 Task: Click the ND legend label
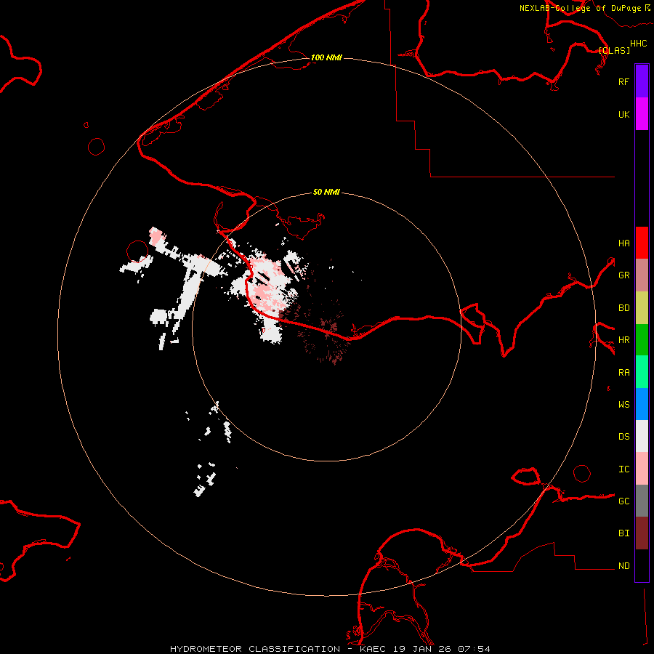pos(623,566)
